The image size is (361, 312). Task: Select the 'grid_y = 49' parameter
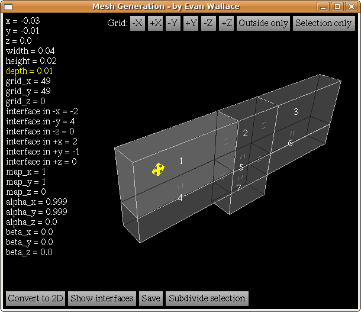click(28, 91)
